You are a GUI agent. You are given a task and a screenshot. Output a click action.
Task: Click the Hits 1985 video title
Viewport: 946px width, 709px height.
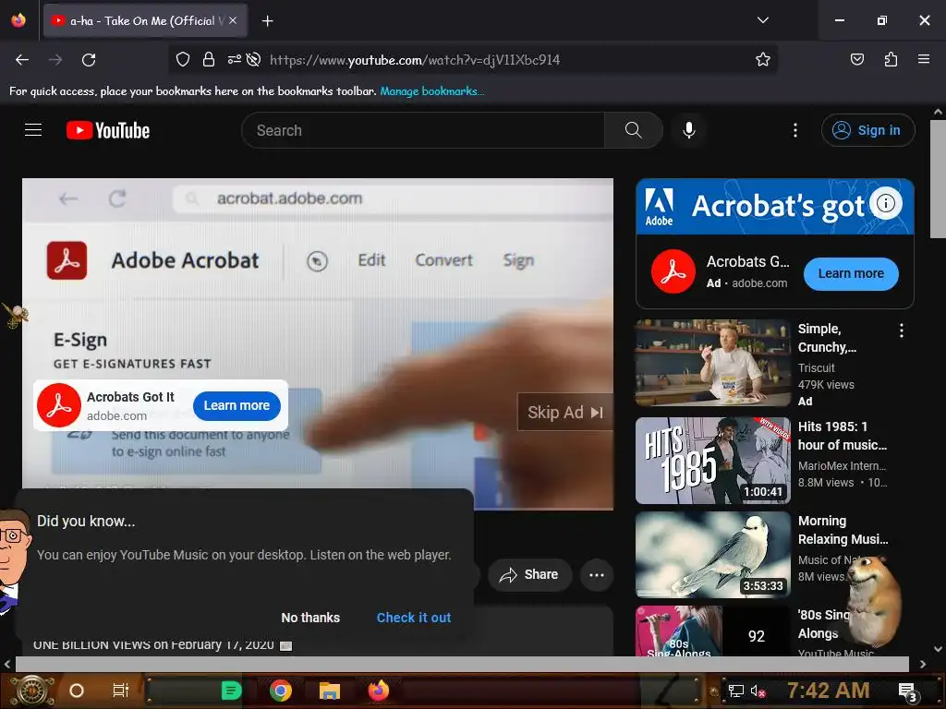843,436
